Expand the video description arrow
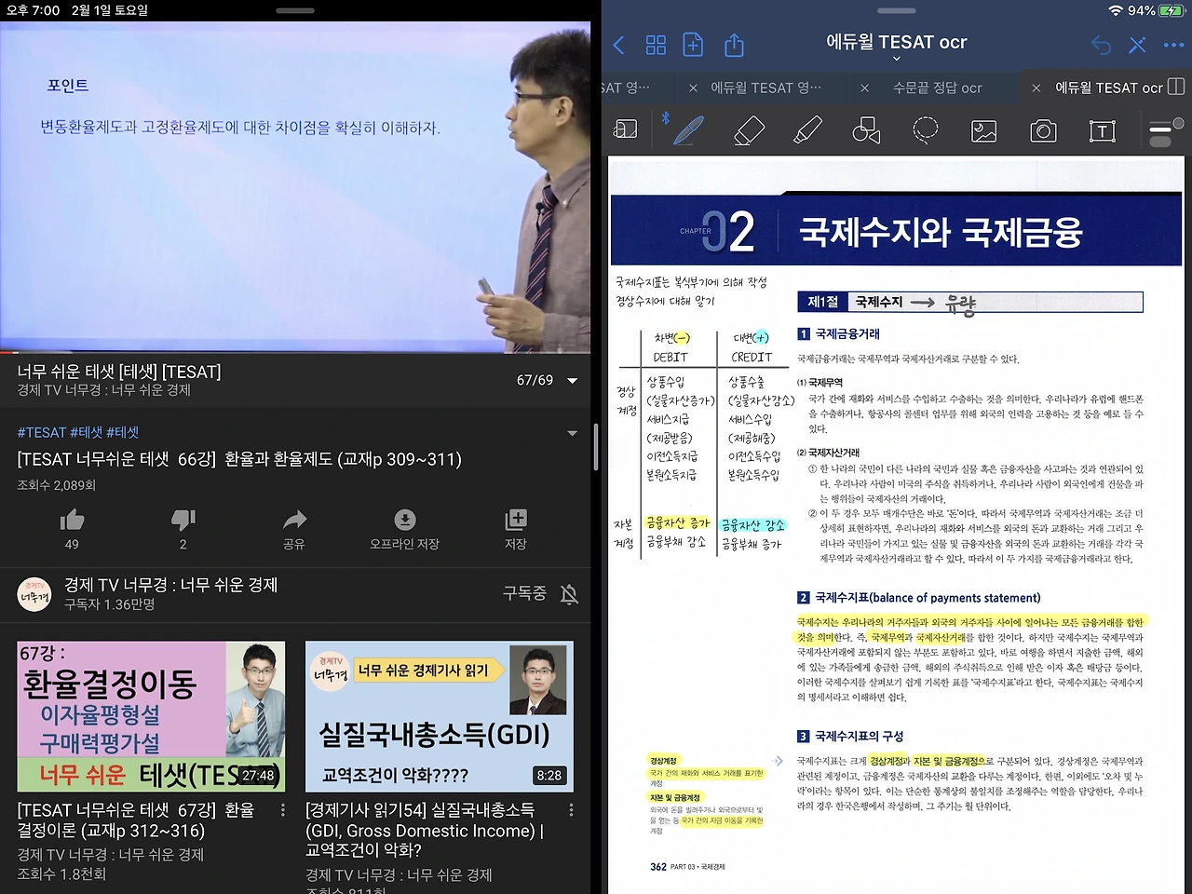1192x894 pixels. [x=572, y=433]
